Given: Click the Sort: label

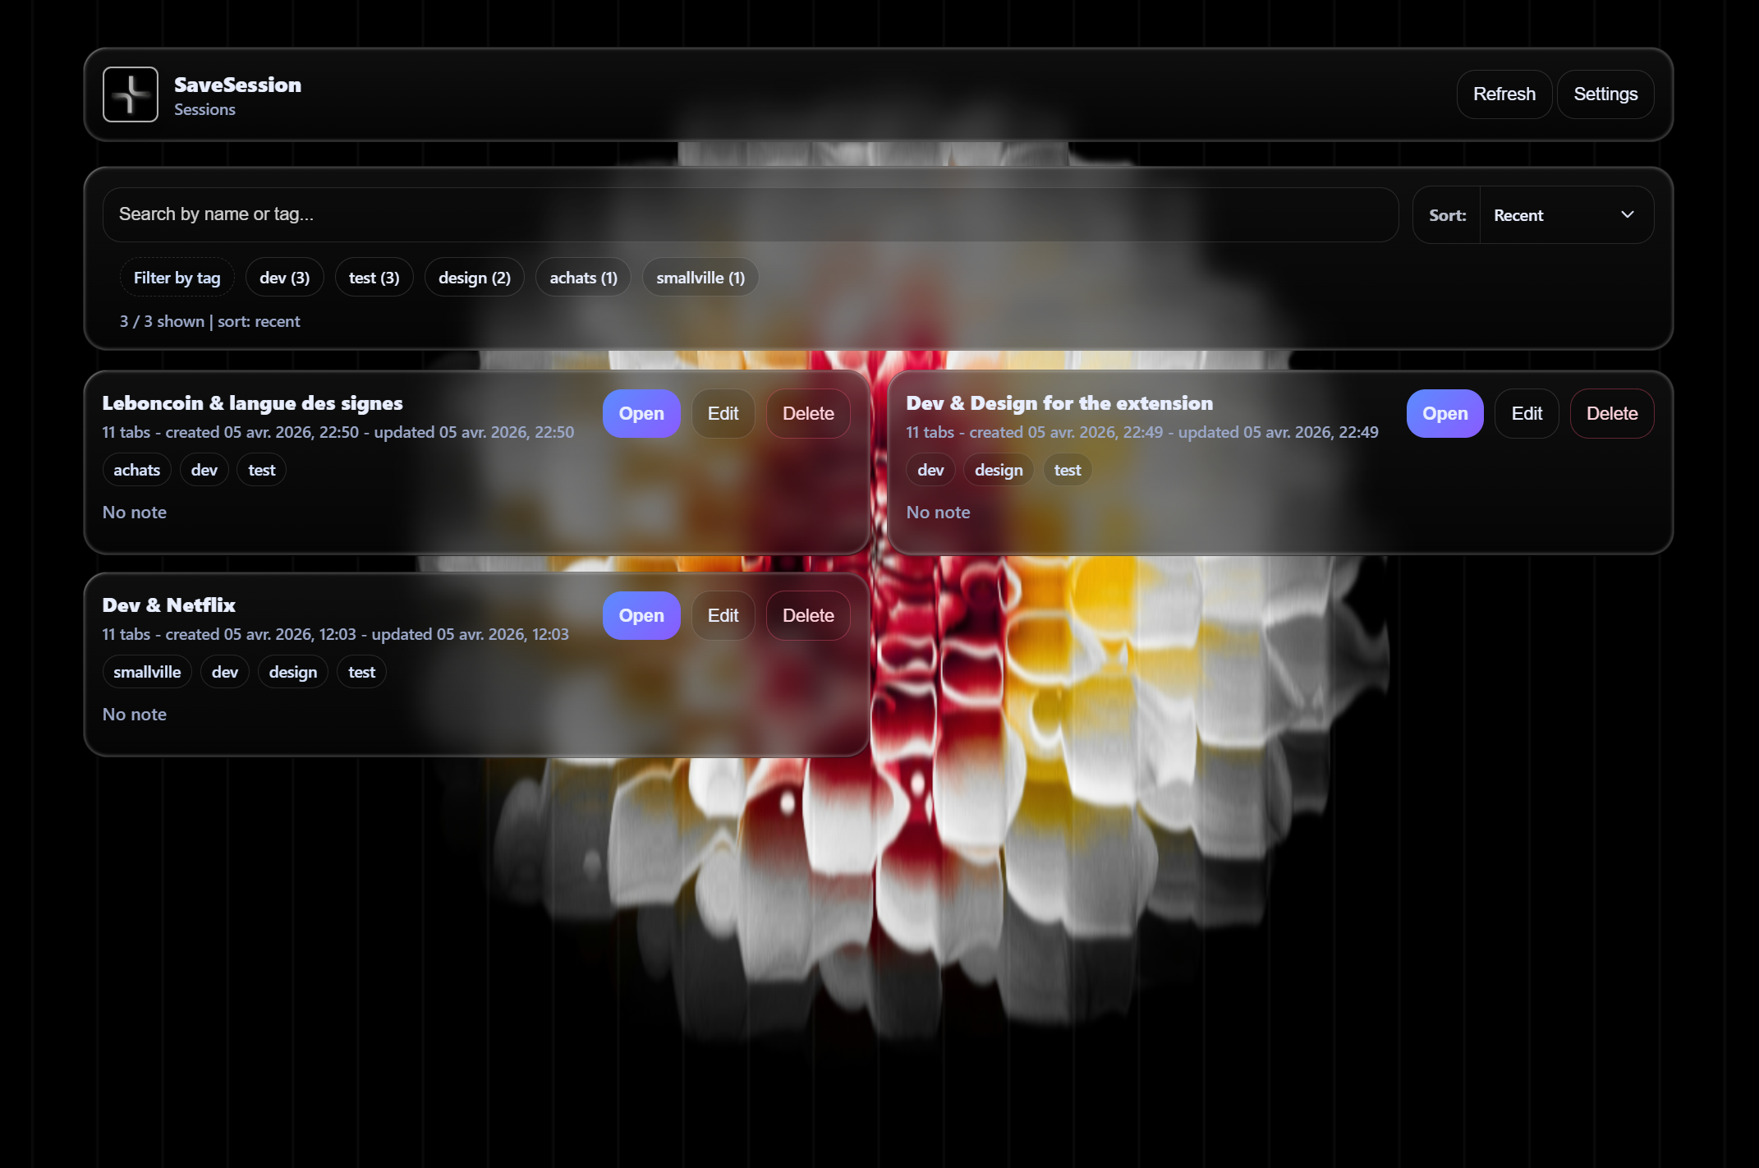Looking at the screenshot, I should tap(1447, 215).
